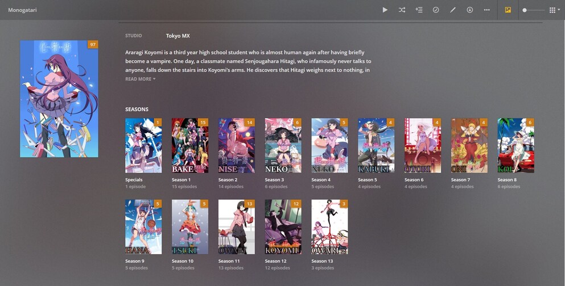Open the Season 5 KABUKI poster
The image size is (565, 286).
376,145
